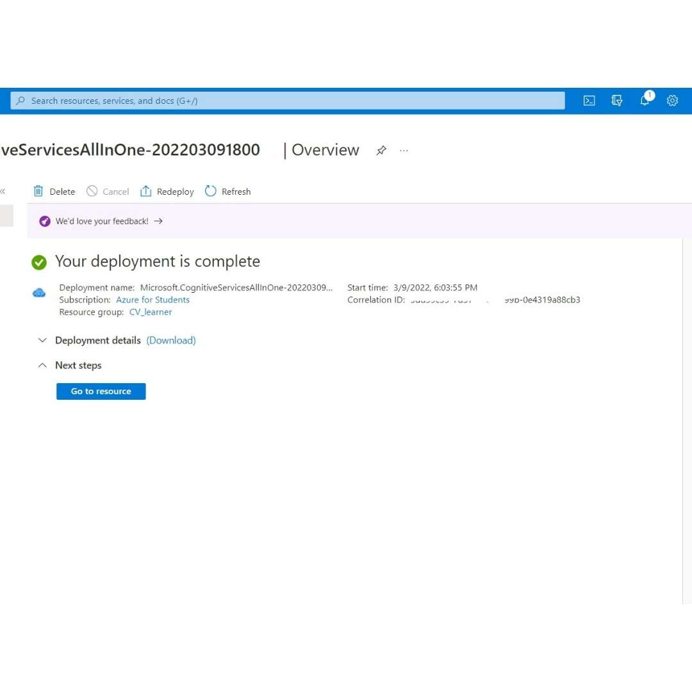Open the notifications bell
Viewport: 692px width, 692px height.
pos(645,100)
